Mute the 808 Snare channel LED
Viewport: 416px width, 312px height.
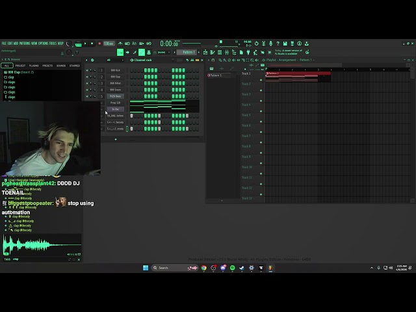[86, 90]
